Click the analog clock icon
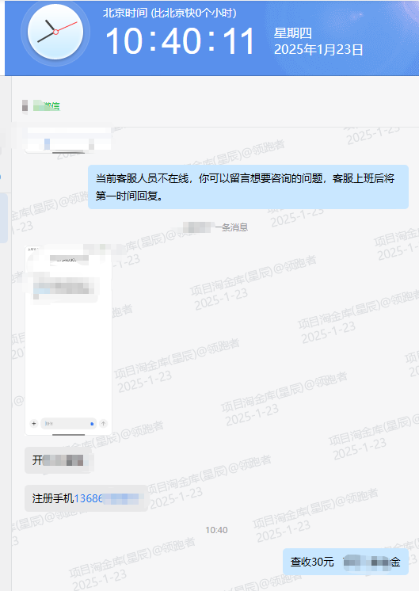Screen dimensions: 419x591 click(55, 32)
